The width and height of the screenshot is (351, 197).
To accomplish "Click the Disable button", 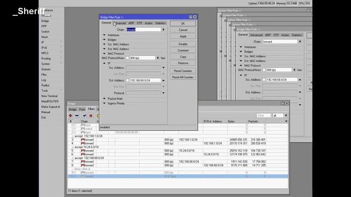I will [x=183, y=44].
